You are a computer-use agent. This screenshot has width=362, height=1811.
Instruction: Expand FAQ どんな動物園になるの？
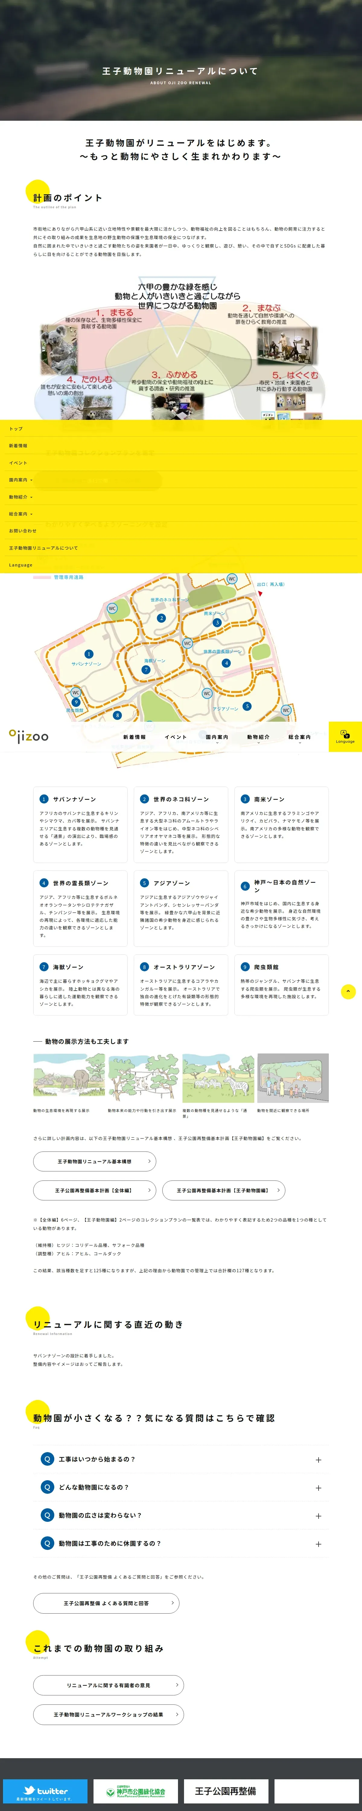click(181, 1487)
